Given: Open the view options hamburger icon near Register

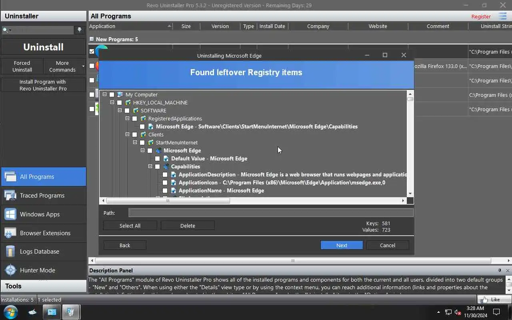Looking at the screenshot, I should pos(502,16).
